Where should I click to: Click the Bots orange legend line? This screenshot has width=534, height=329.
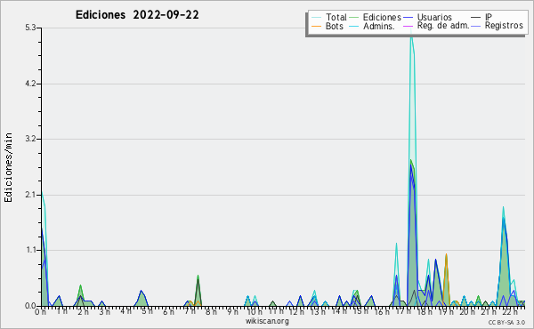pyautogui.click(x=316, y=26)
